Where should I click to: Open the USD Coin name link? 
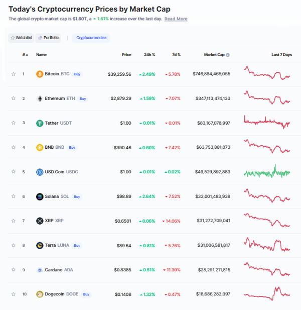[55, 172]
